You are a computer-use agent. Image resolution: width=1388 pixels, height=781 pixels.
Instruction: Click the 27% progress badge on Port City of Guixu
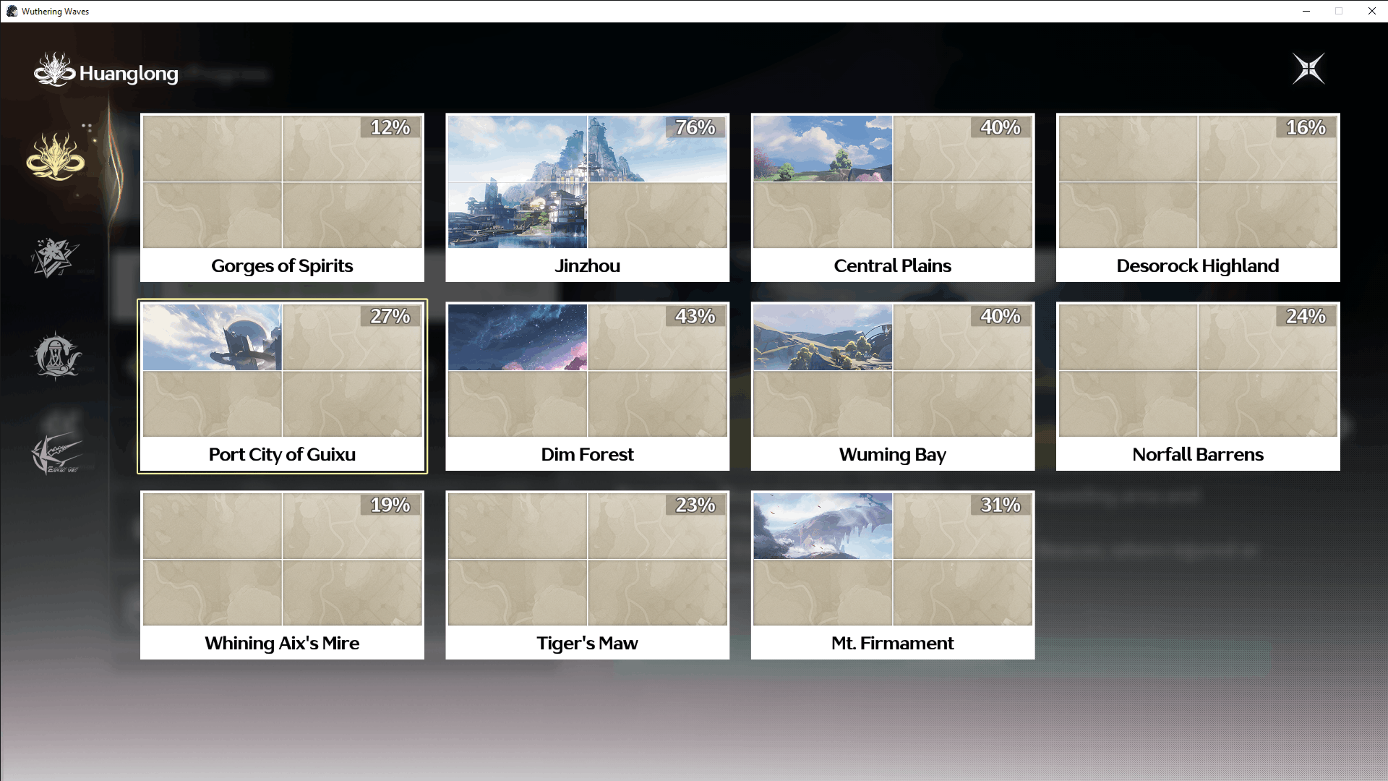pos(390,316)
